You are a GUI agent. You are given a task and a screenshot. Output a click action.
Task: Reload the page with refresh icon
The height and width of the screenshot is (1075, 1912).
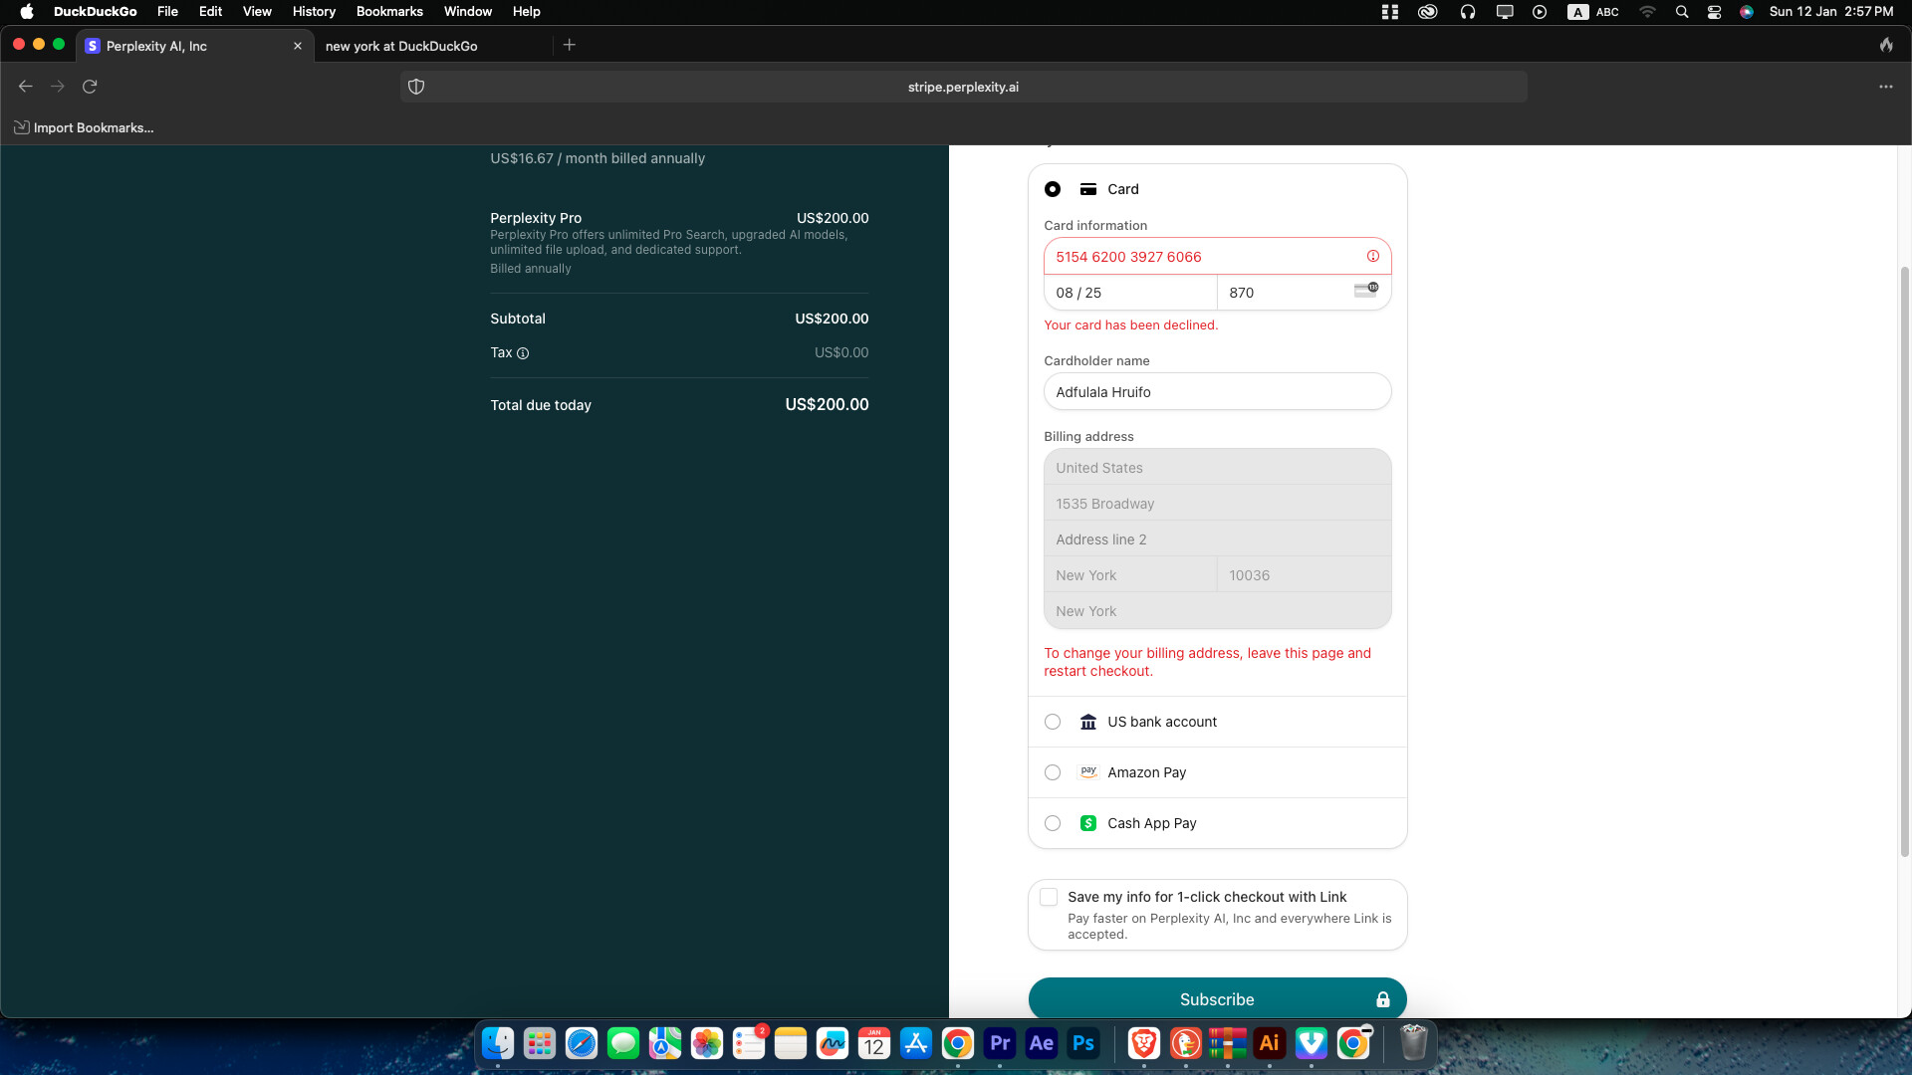click(90, 87)
